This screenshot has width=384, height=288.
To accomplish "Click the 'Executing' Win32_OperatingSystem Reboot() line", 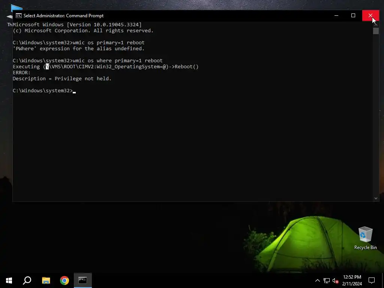I will click(x=105, y=67).
